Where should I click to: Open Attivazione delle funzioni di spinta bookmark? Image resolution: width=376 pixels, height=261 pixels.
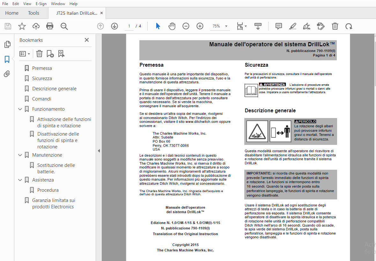point(64,122)
